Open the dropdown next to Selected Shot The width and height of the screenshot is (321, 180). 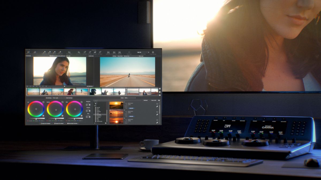(x=134, y=56)
